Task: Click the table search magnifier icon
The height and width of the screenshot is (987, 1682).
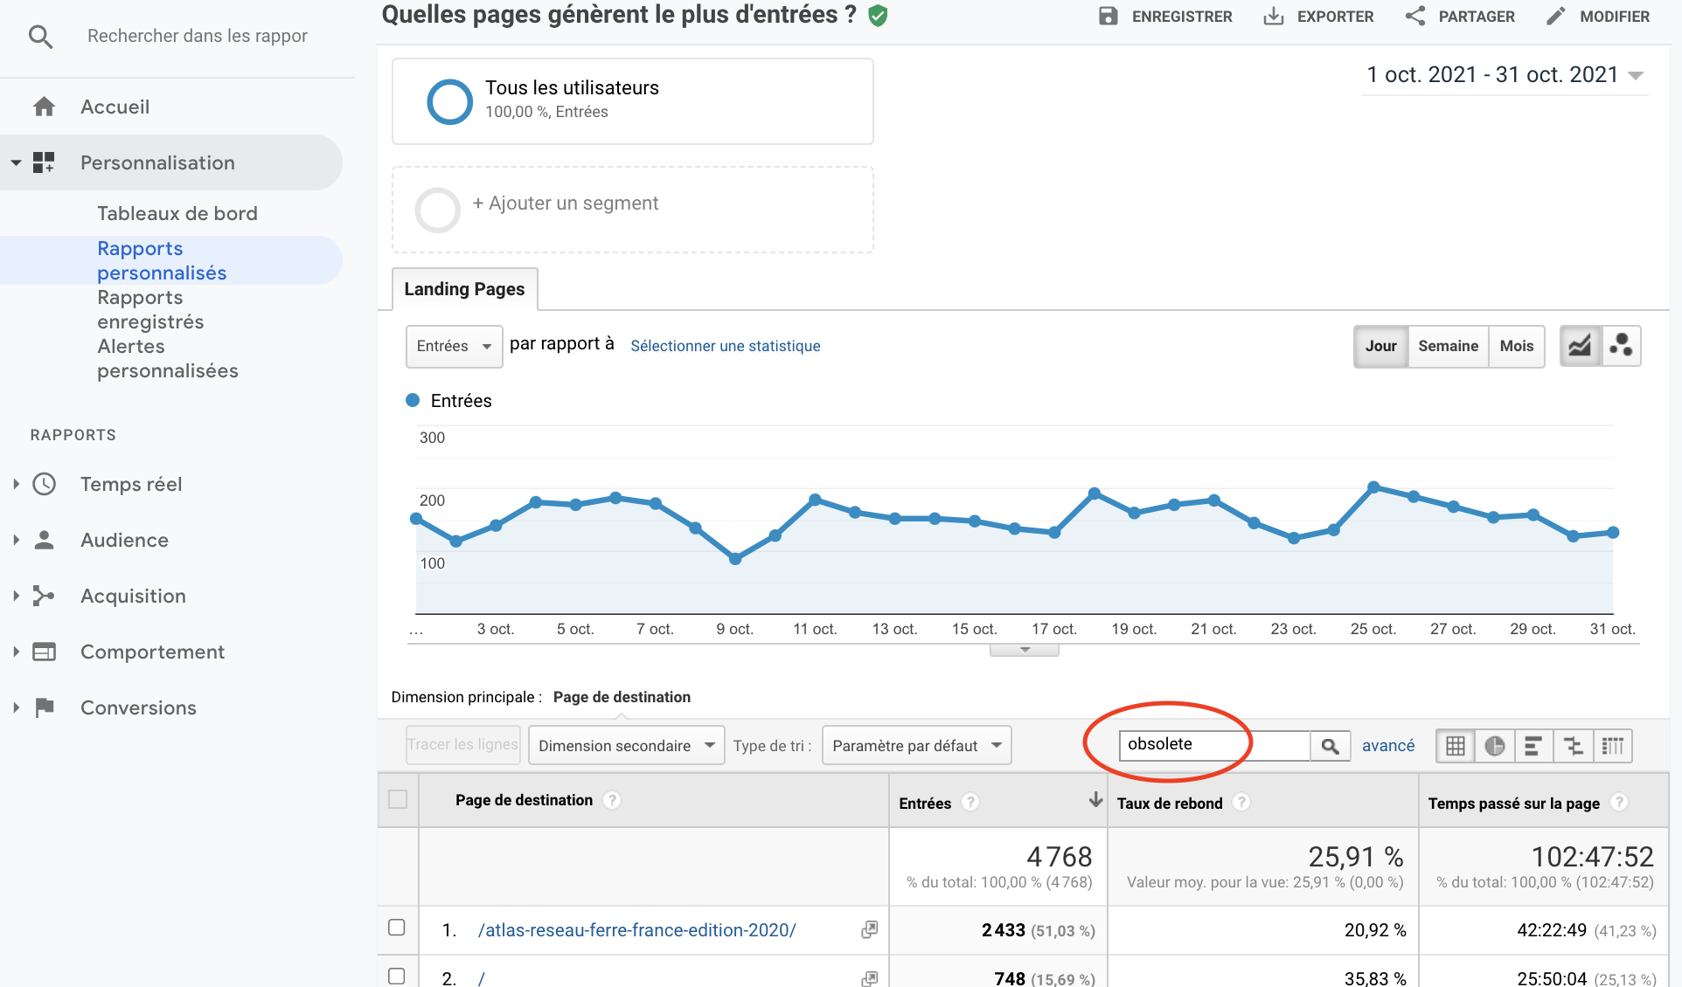Action: [1330, 746]
